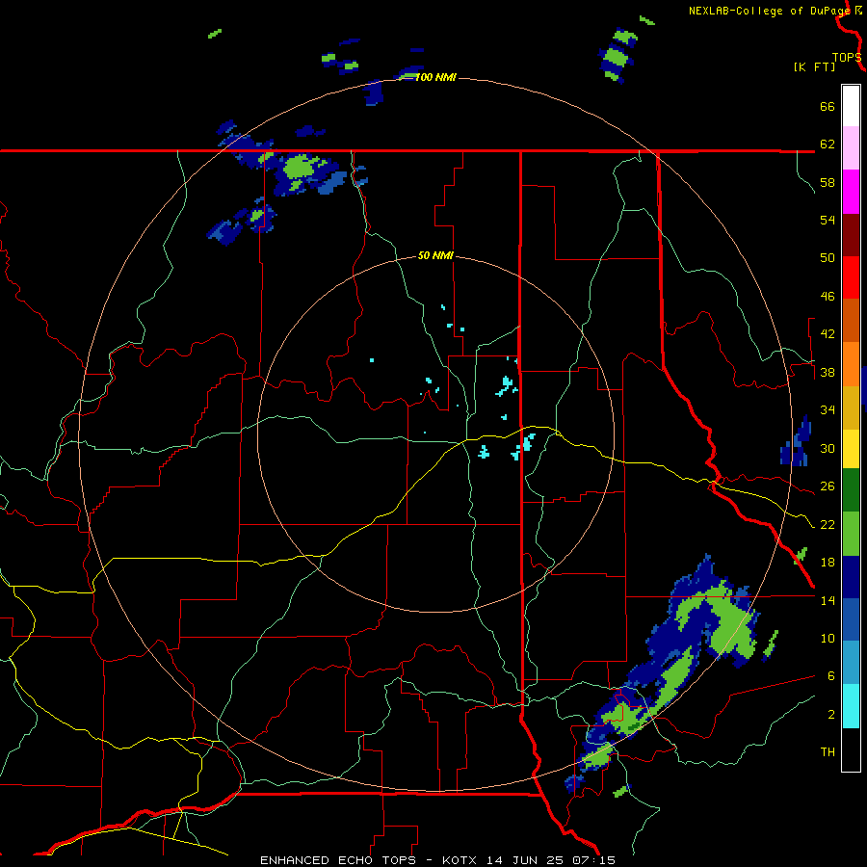Screen dimensions: 867x867
Task: Click the "42" scale label
Action: coord(828,334)
